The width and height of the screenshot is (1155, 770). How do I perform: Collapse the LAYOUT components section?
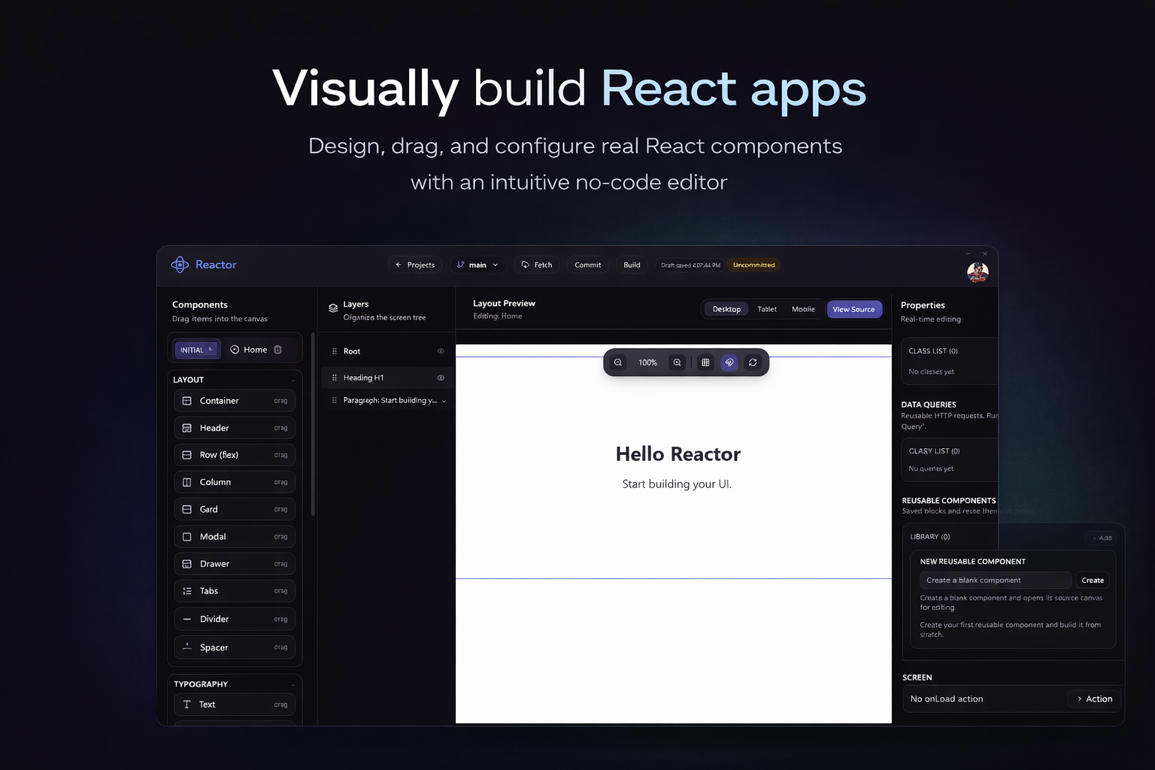(293, 379)
